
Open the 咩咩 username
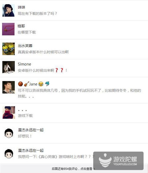point(21,7)
